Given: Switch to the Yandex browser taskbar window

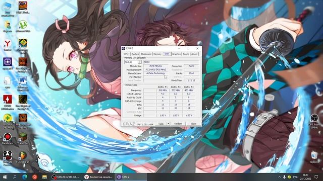Looking at the screenshot, I should click(99, 177).
